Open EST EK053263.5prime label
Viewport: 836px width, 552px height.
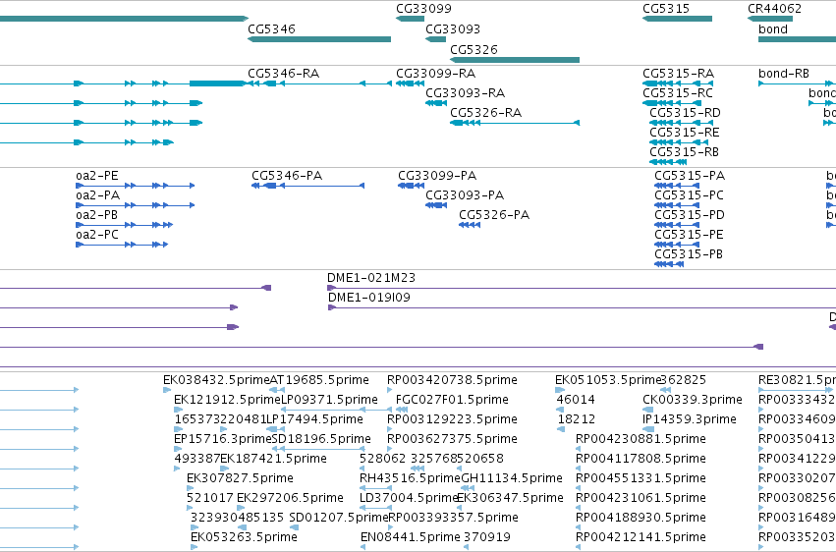(x=244, y=537)
